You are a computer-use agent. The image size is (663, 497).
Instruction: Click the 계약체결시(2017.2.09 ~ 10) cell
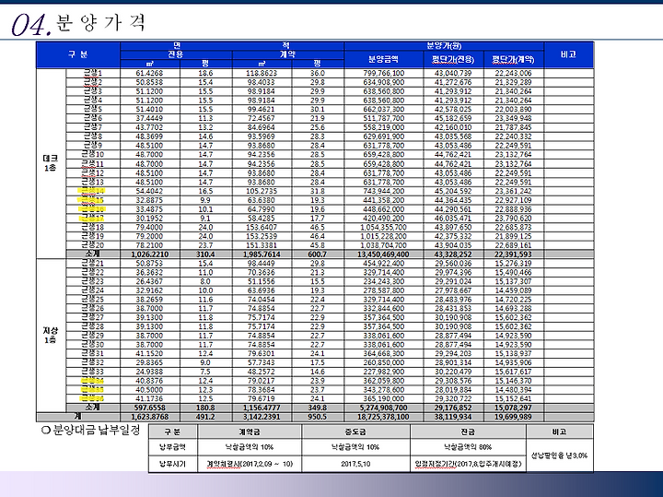click(250, 464)
